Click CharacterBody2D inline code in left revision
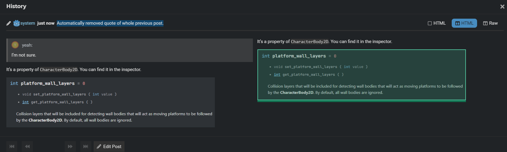 (x=59, y=70)
